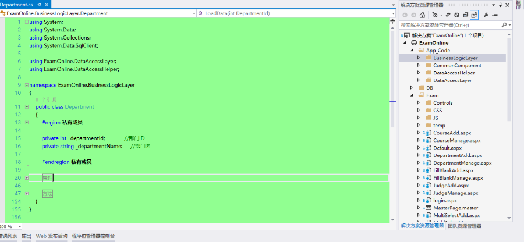
Task: Collapse the namespace block outline
Action: click(27, 85)
